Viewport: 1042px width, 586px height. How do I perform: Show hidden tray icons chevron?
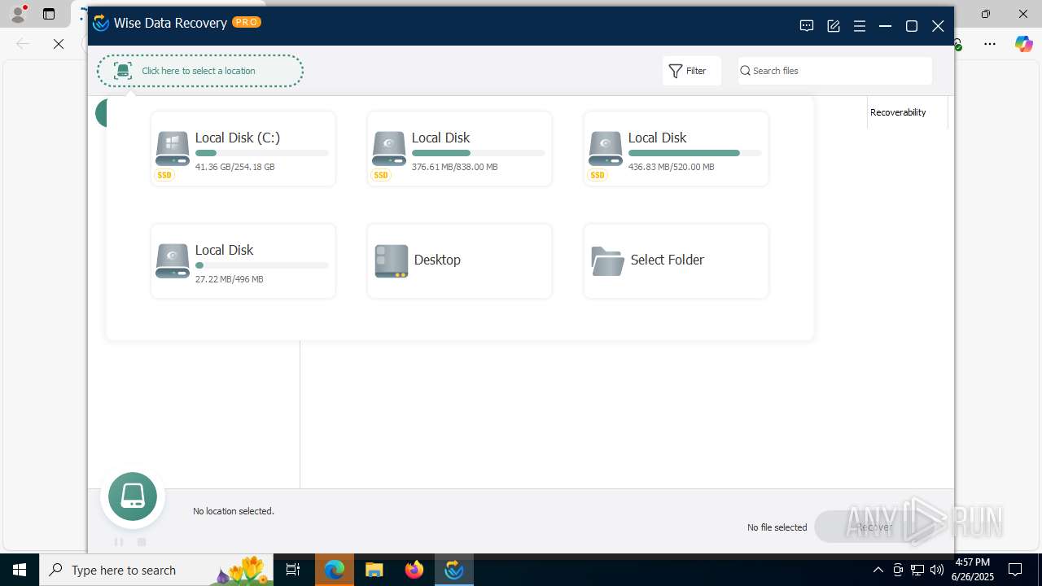click(x=878, y=570)
